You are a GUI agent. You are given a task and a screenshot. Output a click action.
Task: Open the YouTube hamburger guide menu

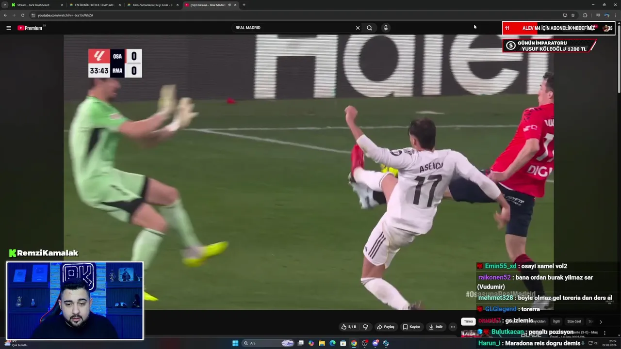(8, 28)
